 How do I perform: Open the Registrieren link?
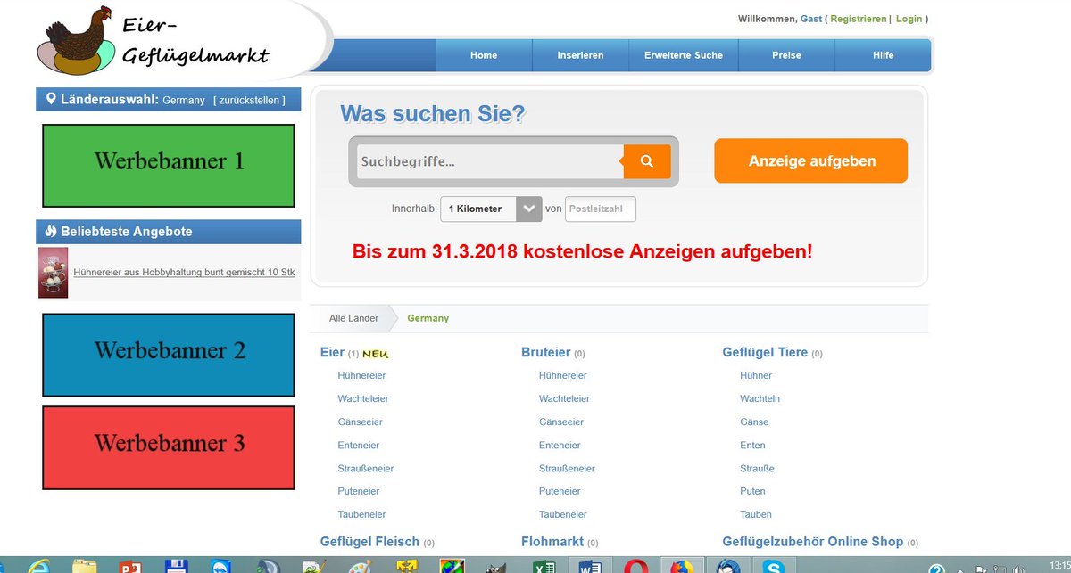pyautogui.click(x=858, y=18)
